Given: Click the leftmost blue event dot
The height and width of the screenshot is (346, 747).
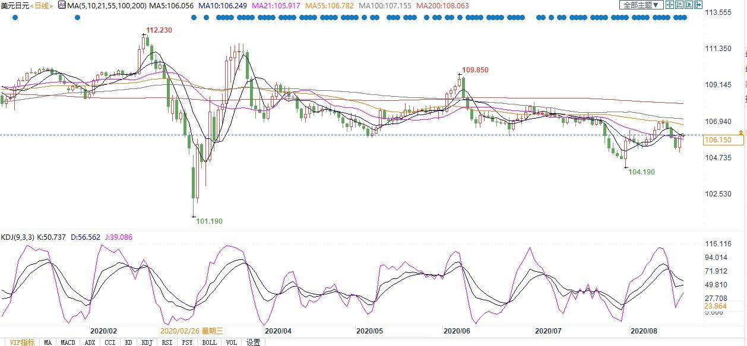Looking at the screenshot, I should point(15,18).
